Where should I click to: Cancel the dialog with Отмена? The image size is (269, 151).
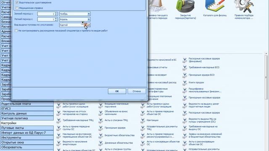tap(137, 91)
